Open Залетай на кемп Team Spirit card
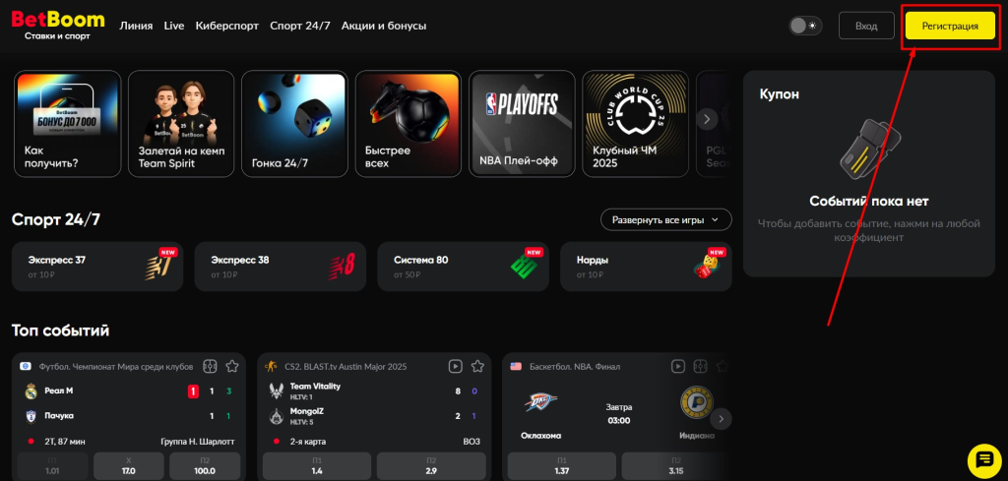This screenshot has height=481, width=1008. coord(181,123)
